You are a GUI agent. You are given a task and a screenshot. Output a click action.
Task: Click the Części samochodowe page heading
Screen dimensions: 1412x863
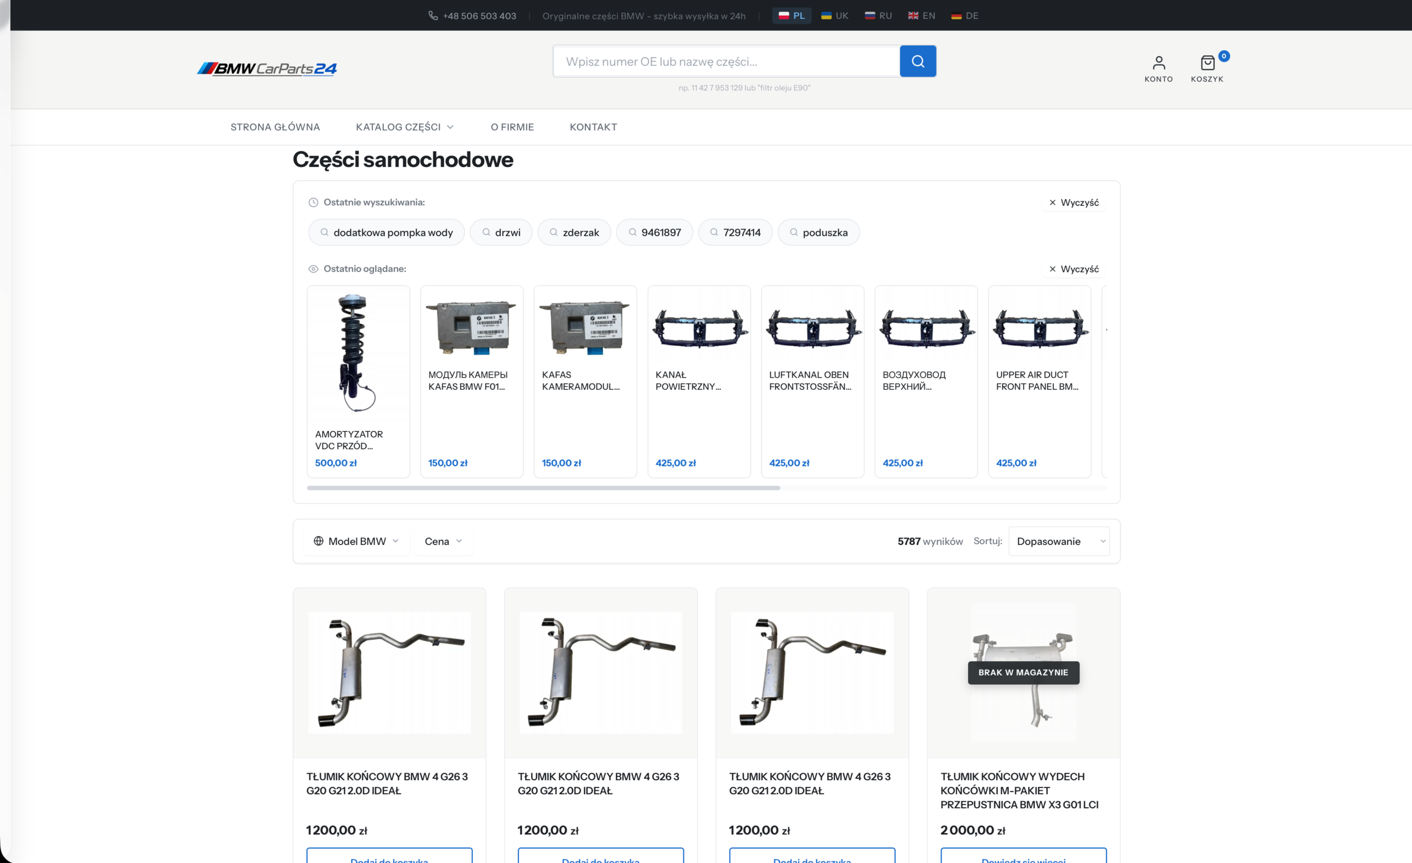coord(403,159)
